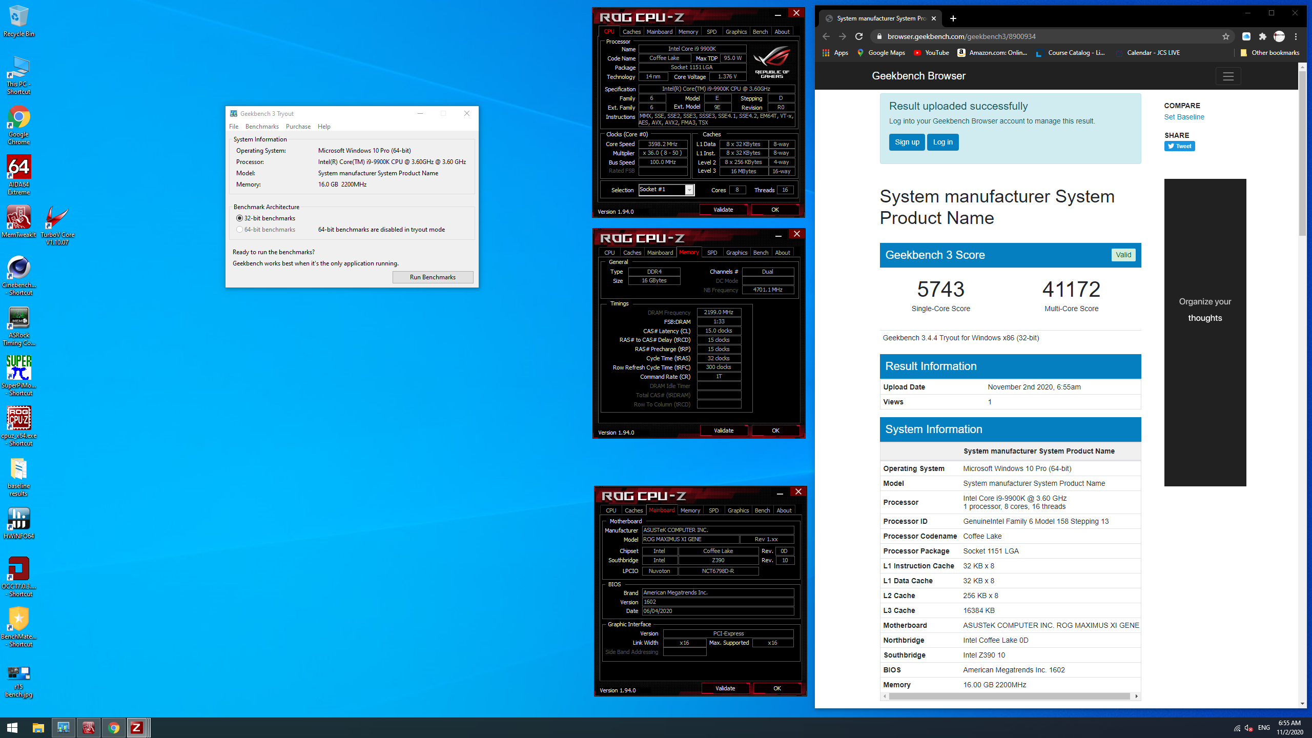This screenshot has width=1312, height=738.
Task: Click horizontal scrollbar under System Information
Action: (x=1010, y=696)
